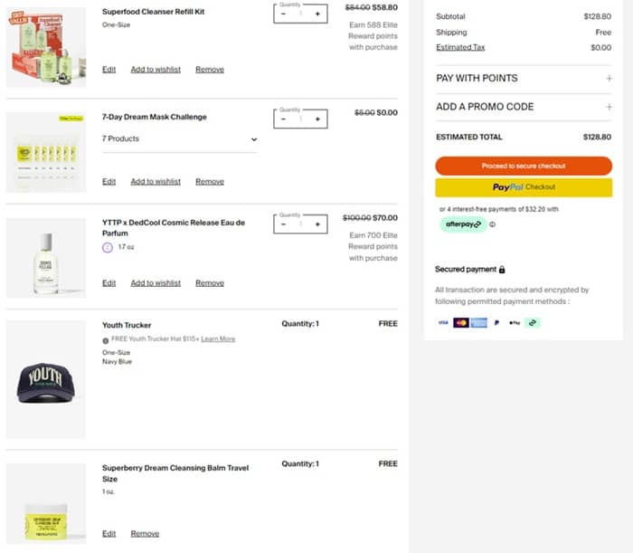Decrease quantity of Cosmic Release Eau de Parfum
Image resolution: width=633 pixels, height=553 pixels.
point(284,224)
